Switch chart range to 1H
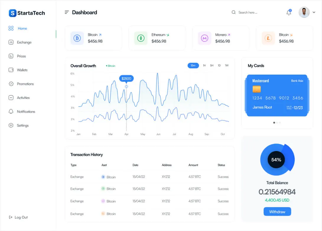This screenshot has height=231, width=322. click(204, 65)
